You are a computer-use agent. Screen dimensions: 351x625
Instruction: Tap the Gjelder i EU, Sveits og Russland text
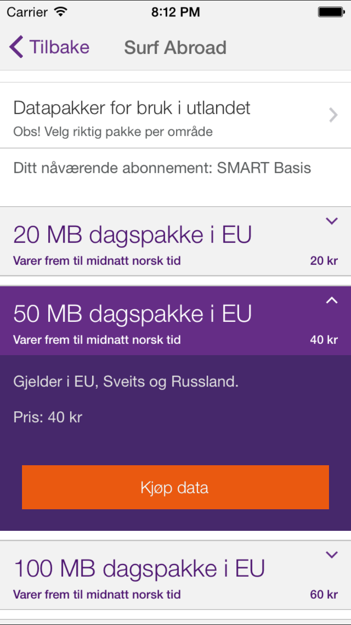coord(126,381)
